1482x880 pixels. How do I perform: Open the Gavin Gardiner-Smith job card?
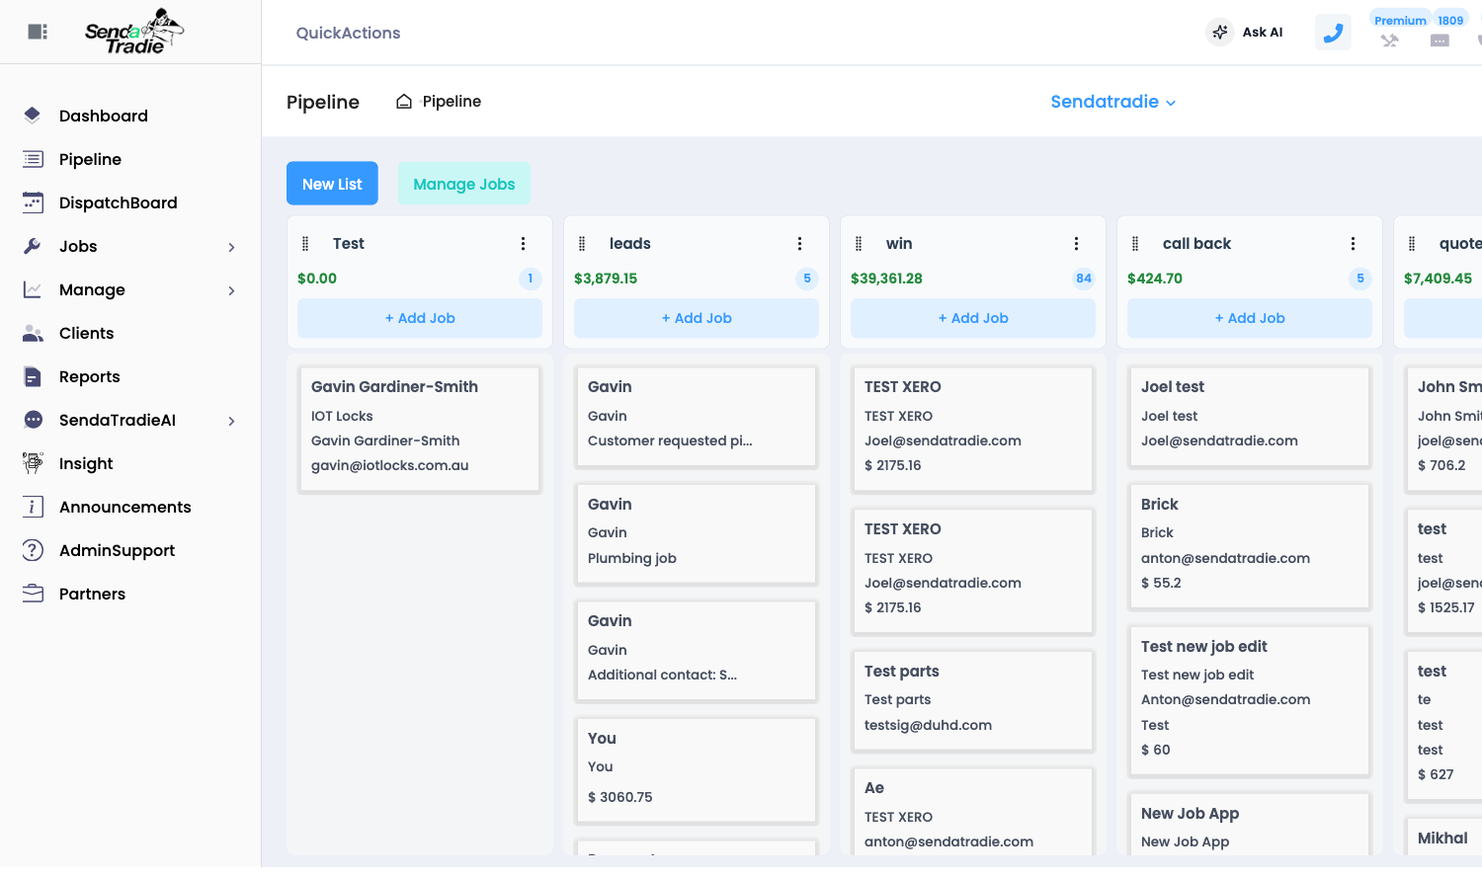420,429
